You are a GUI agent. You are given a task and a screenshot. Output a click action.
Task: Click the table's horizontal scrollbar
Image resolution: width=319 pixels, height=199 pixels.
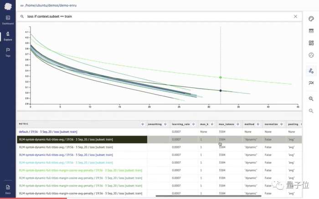(182, 196)
